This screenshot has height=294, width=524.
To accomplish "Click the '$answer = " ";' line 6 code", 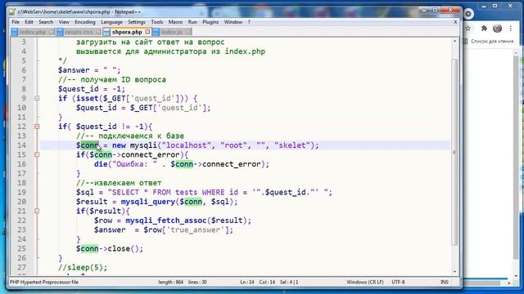I will 89,70.
